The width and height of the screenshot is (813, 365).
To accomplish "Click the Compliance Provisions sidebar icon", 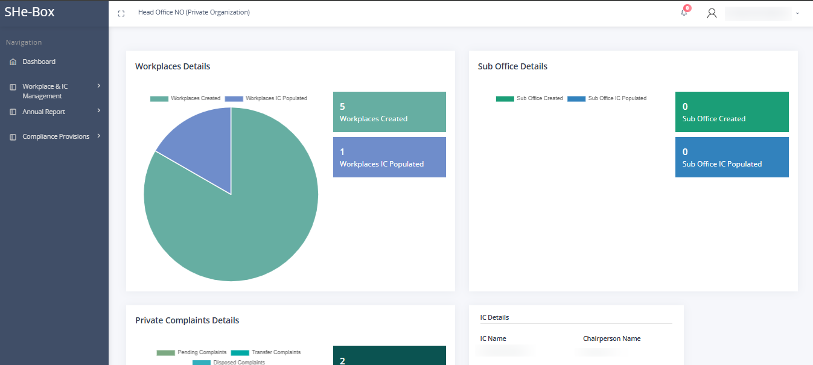I will [13, 137].
